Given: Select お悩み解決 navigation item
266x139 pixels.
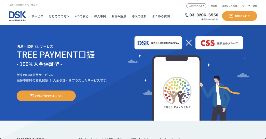Looking at the screenshot, I should click(x=119, y=16).
